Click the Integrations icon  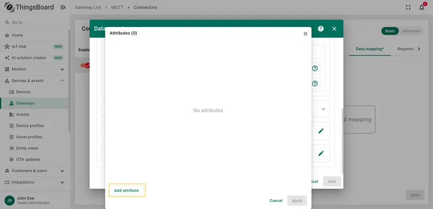pos(7,183)
